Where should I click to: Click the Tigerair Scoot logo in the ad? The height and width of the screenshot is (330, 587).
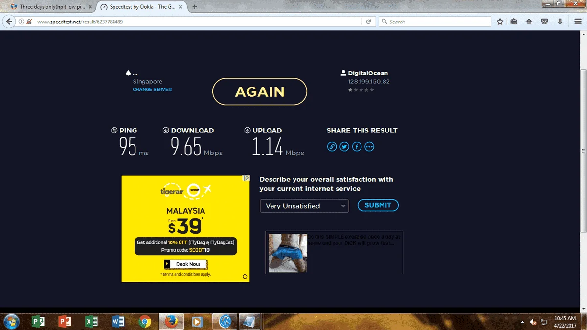(186, 190)
